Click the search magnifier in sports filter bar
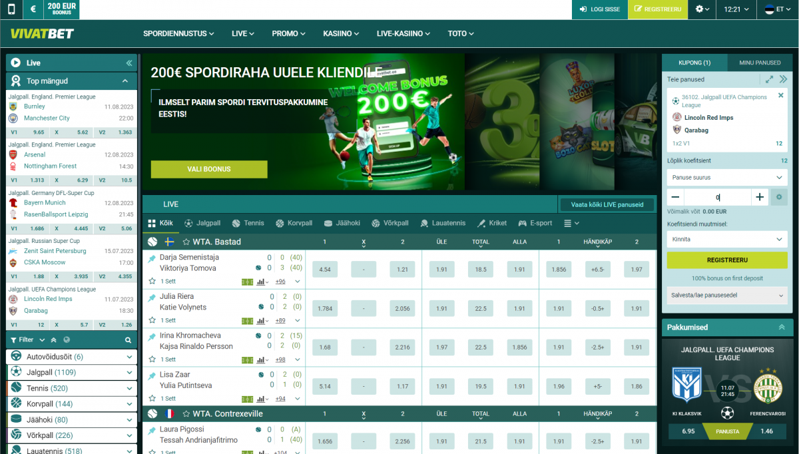 129,340
